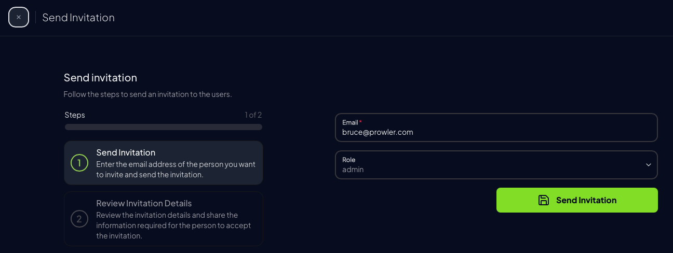Click the green Send Invitation button
Image resolution: width=673 pixels, height=253 pixels.
click(577, 200)
